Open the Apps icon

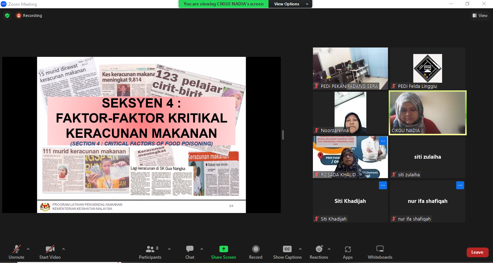pos(348,249)
